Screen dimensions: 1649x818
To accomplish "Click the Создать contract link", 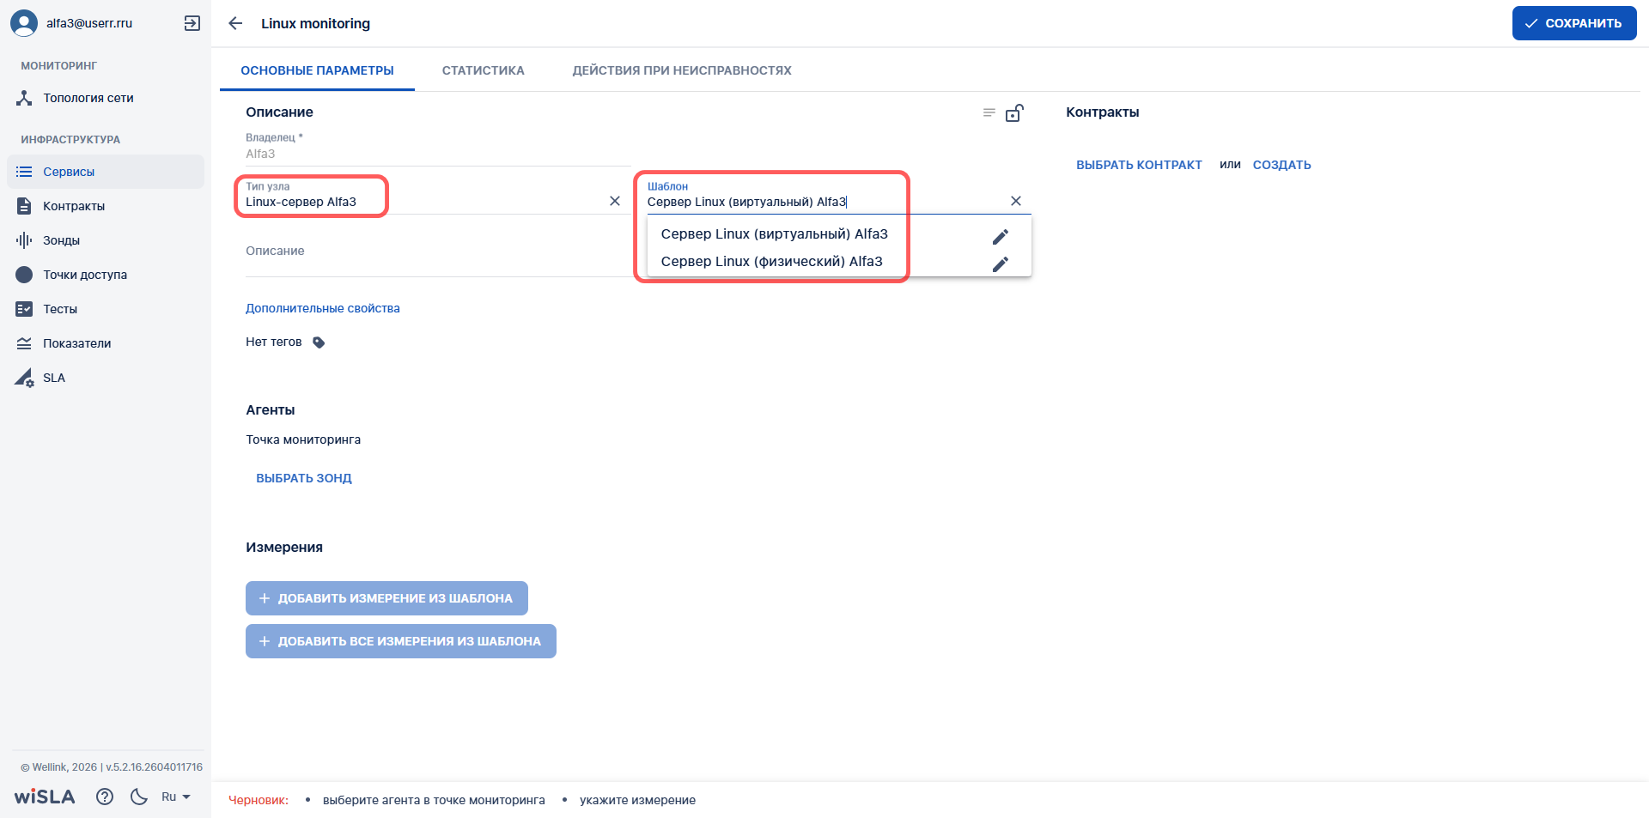I will (1281, 165).
